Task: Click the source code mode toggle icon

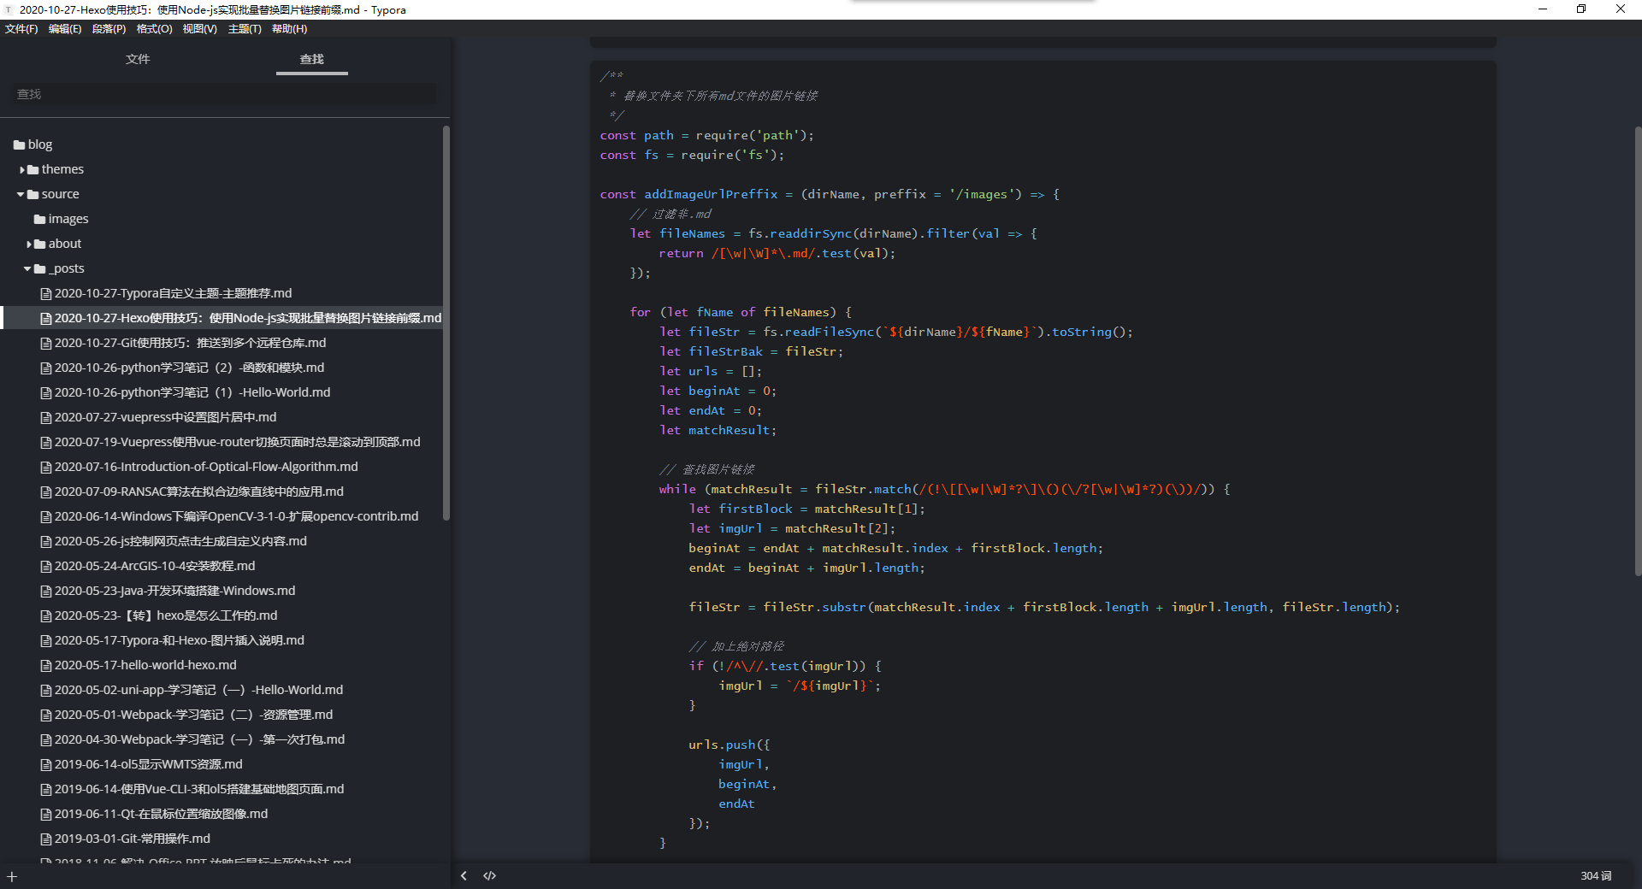Action: (x=489, y=875)
